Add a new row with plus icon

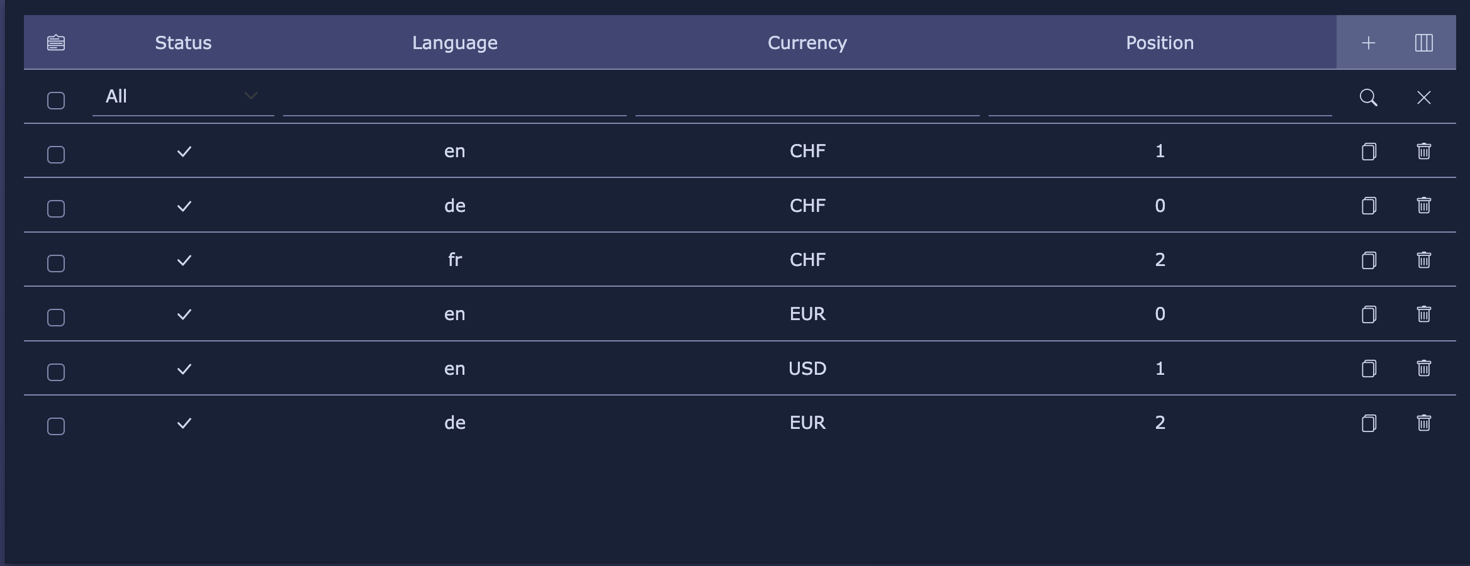1369,43
